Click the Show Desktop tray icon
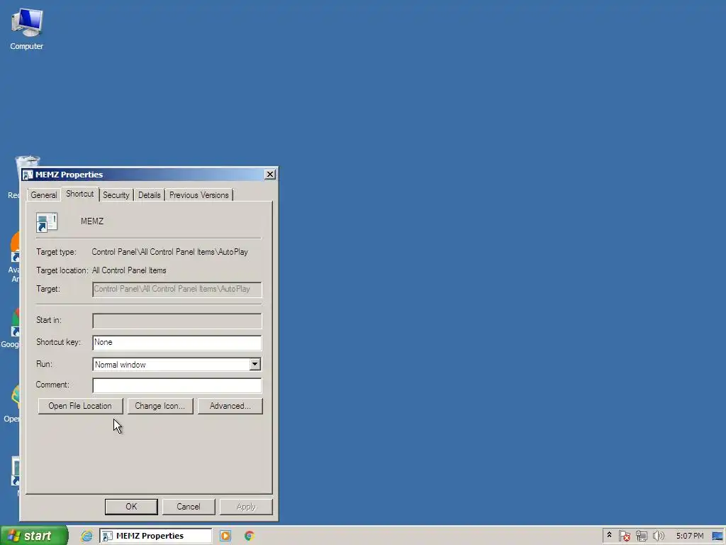Viewport: 726px width, 545px height. click(717, 536)
